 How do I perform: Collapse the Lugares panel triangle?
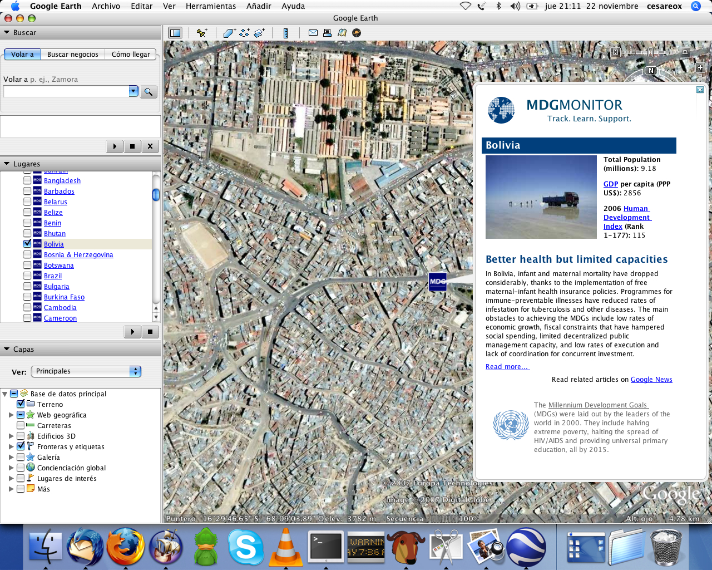(x=7, y=164)
